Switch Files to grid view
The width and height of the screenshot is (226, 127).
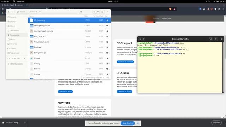tap(94, 12)
